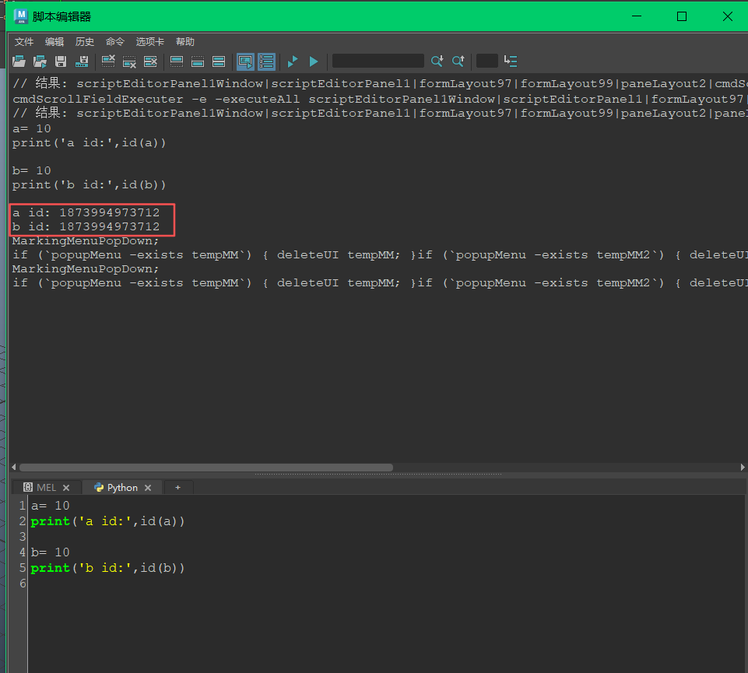
Task: Click history line "print('b id:',id(b))"
Action: [x=89, y=184]
